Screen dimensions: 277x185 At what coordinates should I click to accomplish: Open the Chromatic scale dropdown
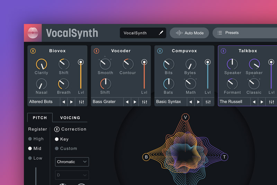point(72,162)
